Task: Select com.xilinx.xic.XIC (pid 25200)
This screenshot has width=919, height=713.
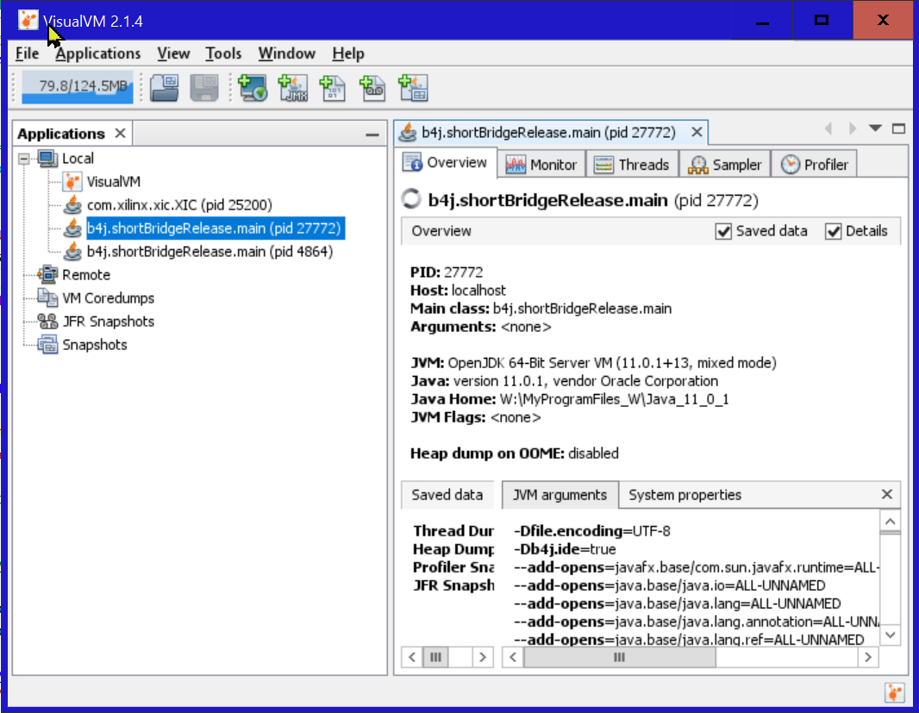Action: coord(179,204)
